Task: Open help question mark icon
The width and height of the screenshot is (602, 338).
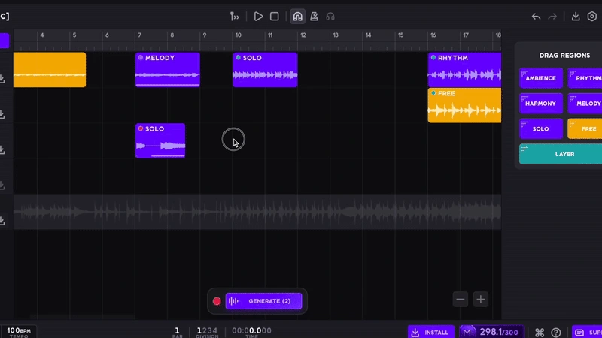Action: pos(556,332)
